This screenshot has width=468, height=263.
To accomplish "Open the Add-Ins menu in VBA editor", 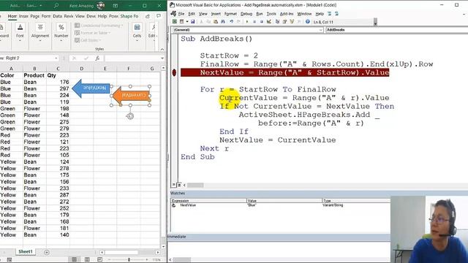I will (287, 14).
